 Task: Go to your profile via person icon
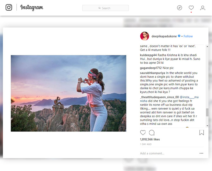coord(203,8)
